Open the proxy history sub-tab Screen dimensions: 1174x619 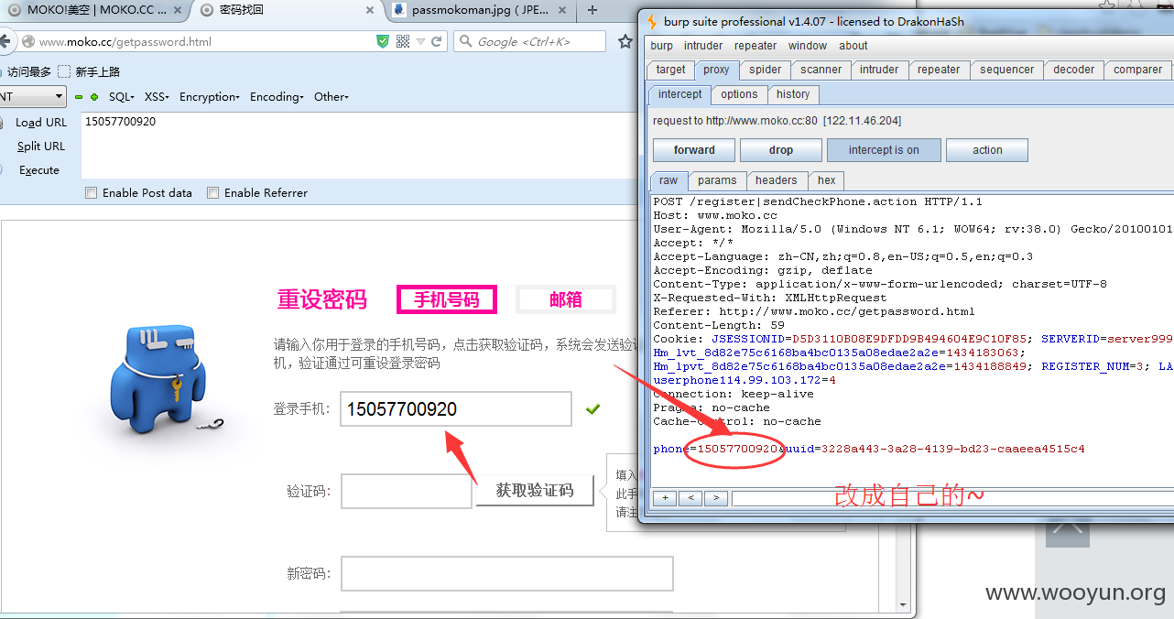(x=793, y=94)
